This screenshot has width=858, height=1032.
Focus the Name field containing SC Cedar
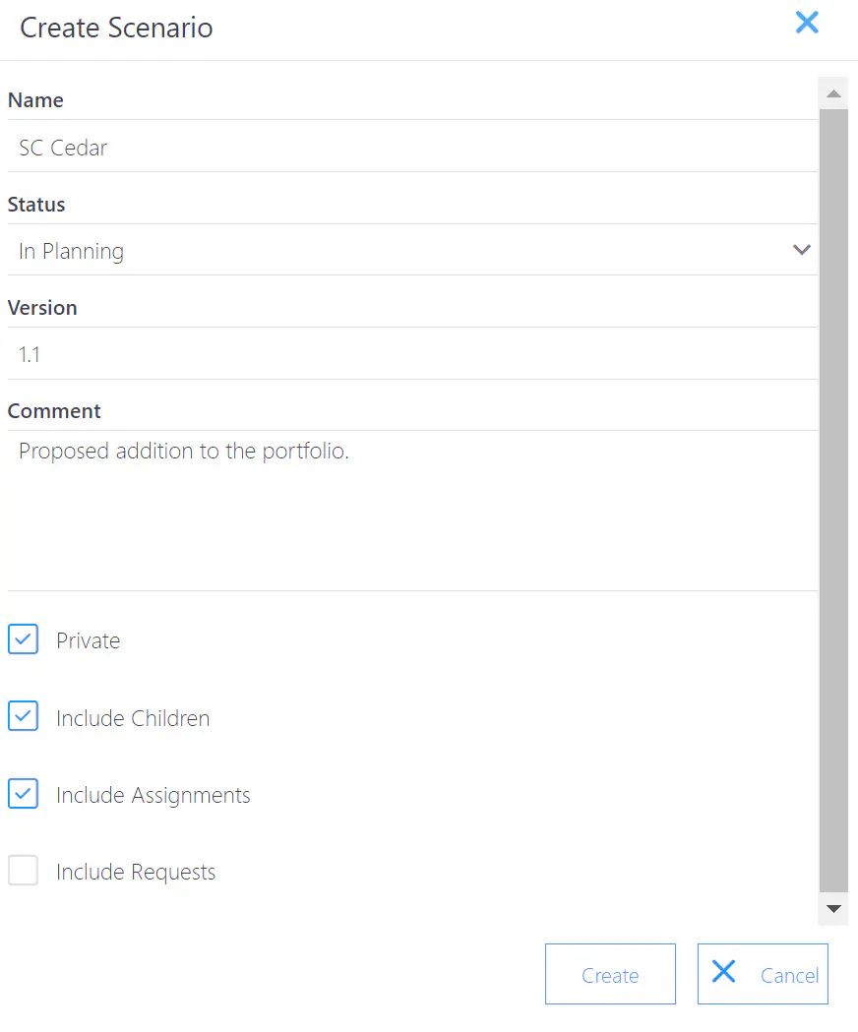coord(412,147)
